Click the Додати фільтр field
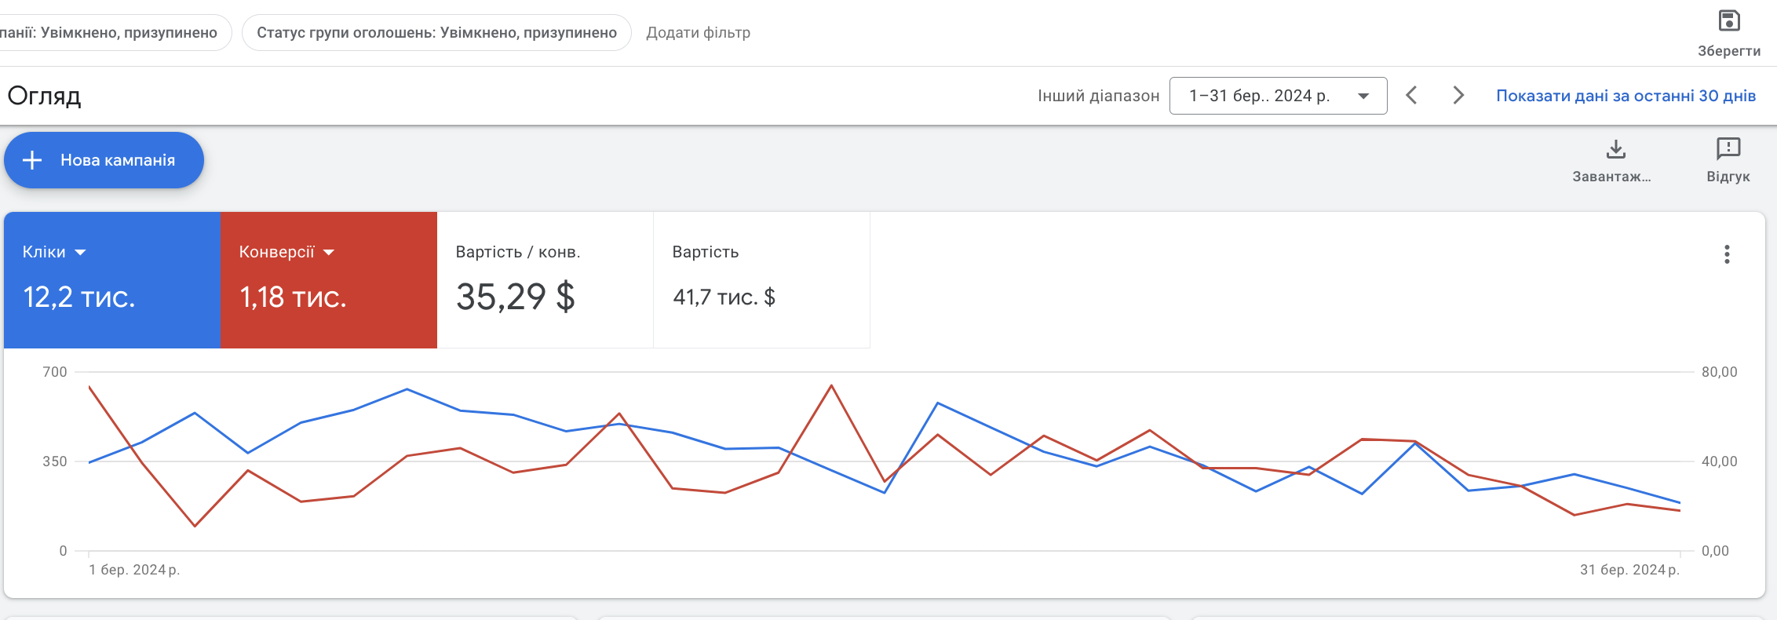This screenshot has width=1777, height=620. [698, 33]
